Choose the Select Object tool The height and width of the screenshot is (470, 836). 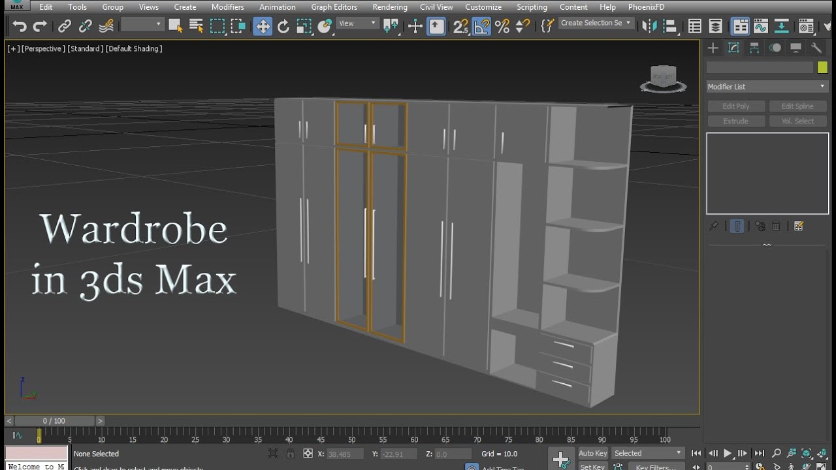pos(175,26)
